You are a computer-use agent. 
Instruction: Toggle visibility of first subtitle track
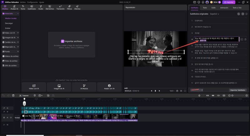(7, 108)
